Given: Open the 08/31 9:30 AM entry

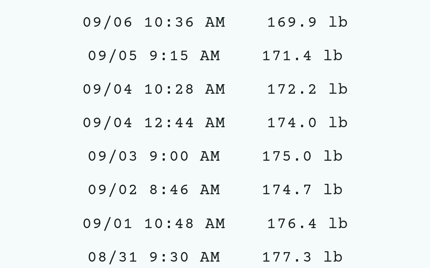Looking at the screenshot, I should 154,257.
